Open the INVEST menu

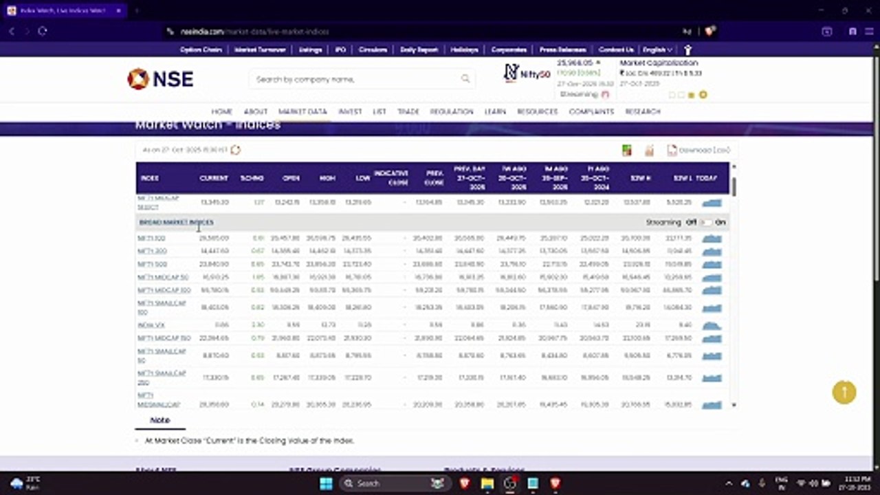(350, 111)
